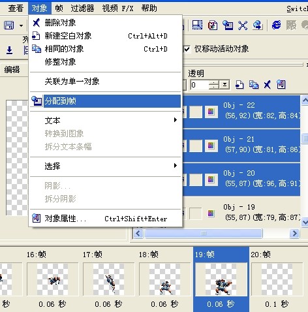Expand the 选择 submenu
The height and width of the screenshot is (312, 308).
pyautogui.click(x=105, y=166)
